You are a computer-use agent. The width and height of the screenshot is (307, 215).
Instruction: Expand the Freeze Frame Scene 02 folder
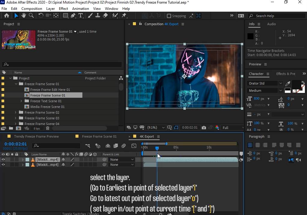click(16, 112)
